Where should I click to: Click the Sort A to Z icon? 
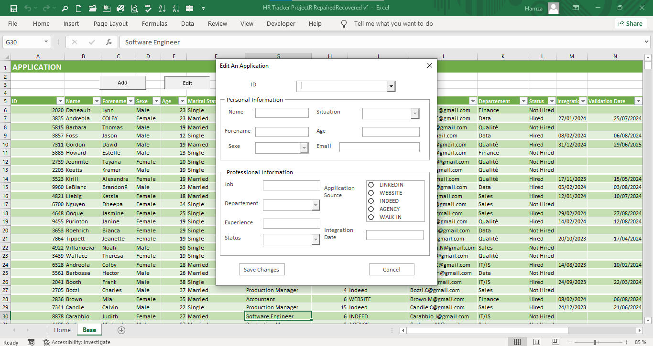[162, 8]
